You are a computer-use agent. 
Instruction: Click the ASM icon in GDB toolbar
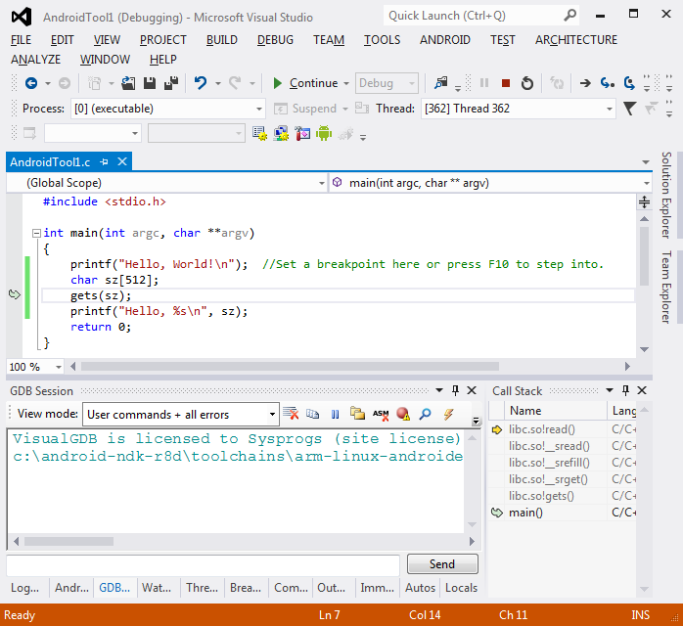tap(381, 414)
